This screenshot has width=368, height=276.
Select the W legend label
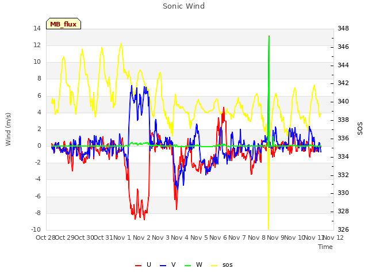coord(199,264)
